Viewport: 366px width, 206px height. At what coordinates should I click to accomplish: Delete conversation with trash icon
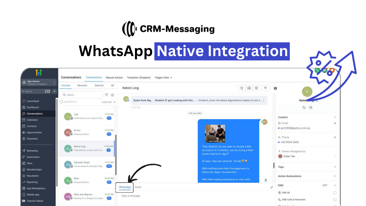pos(256,88)
